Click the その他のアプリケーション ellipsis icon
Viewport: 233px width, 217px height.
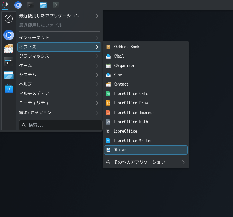108,162
